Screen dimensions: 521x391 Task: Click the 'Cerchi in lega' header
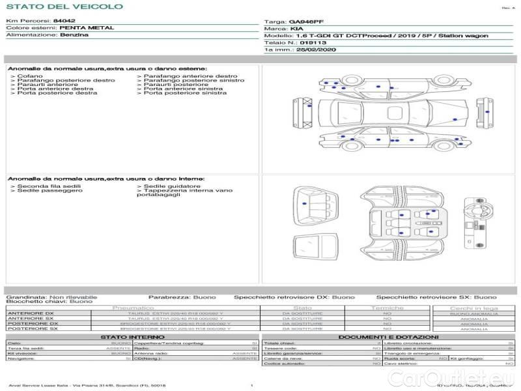click(x=474, y=308)
